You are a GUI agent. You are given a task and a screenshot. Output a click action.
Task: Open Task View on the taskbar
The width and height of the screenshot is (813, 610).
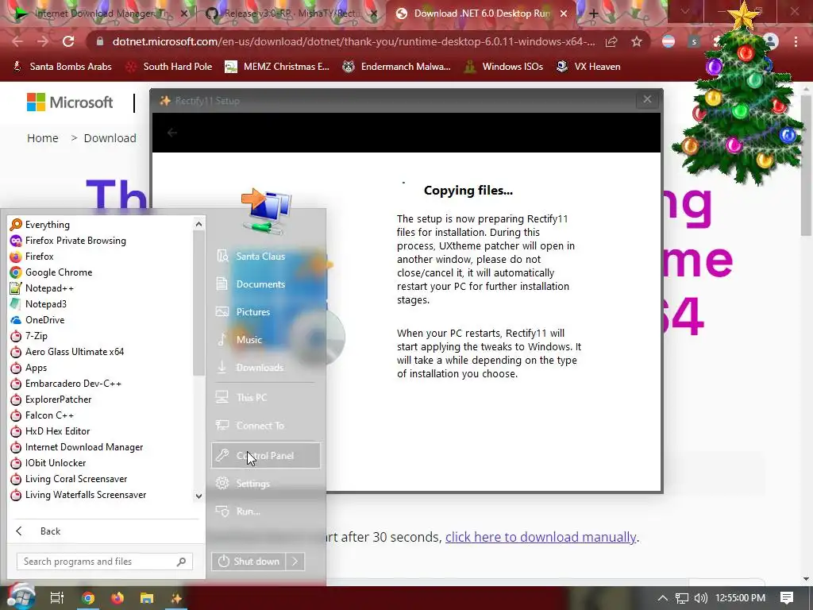click(x=56, y=598)
